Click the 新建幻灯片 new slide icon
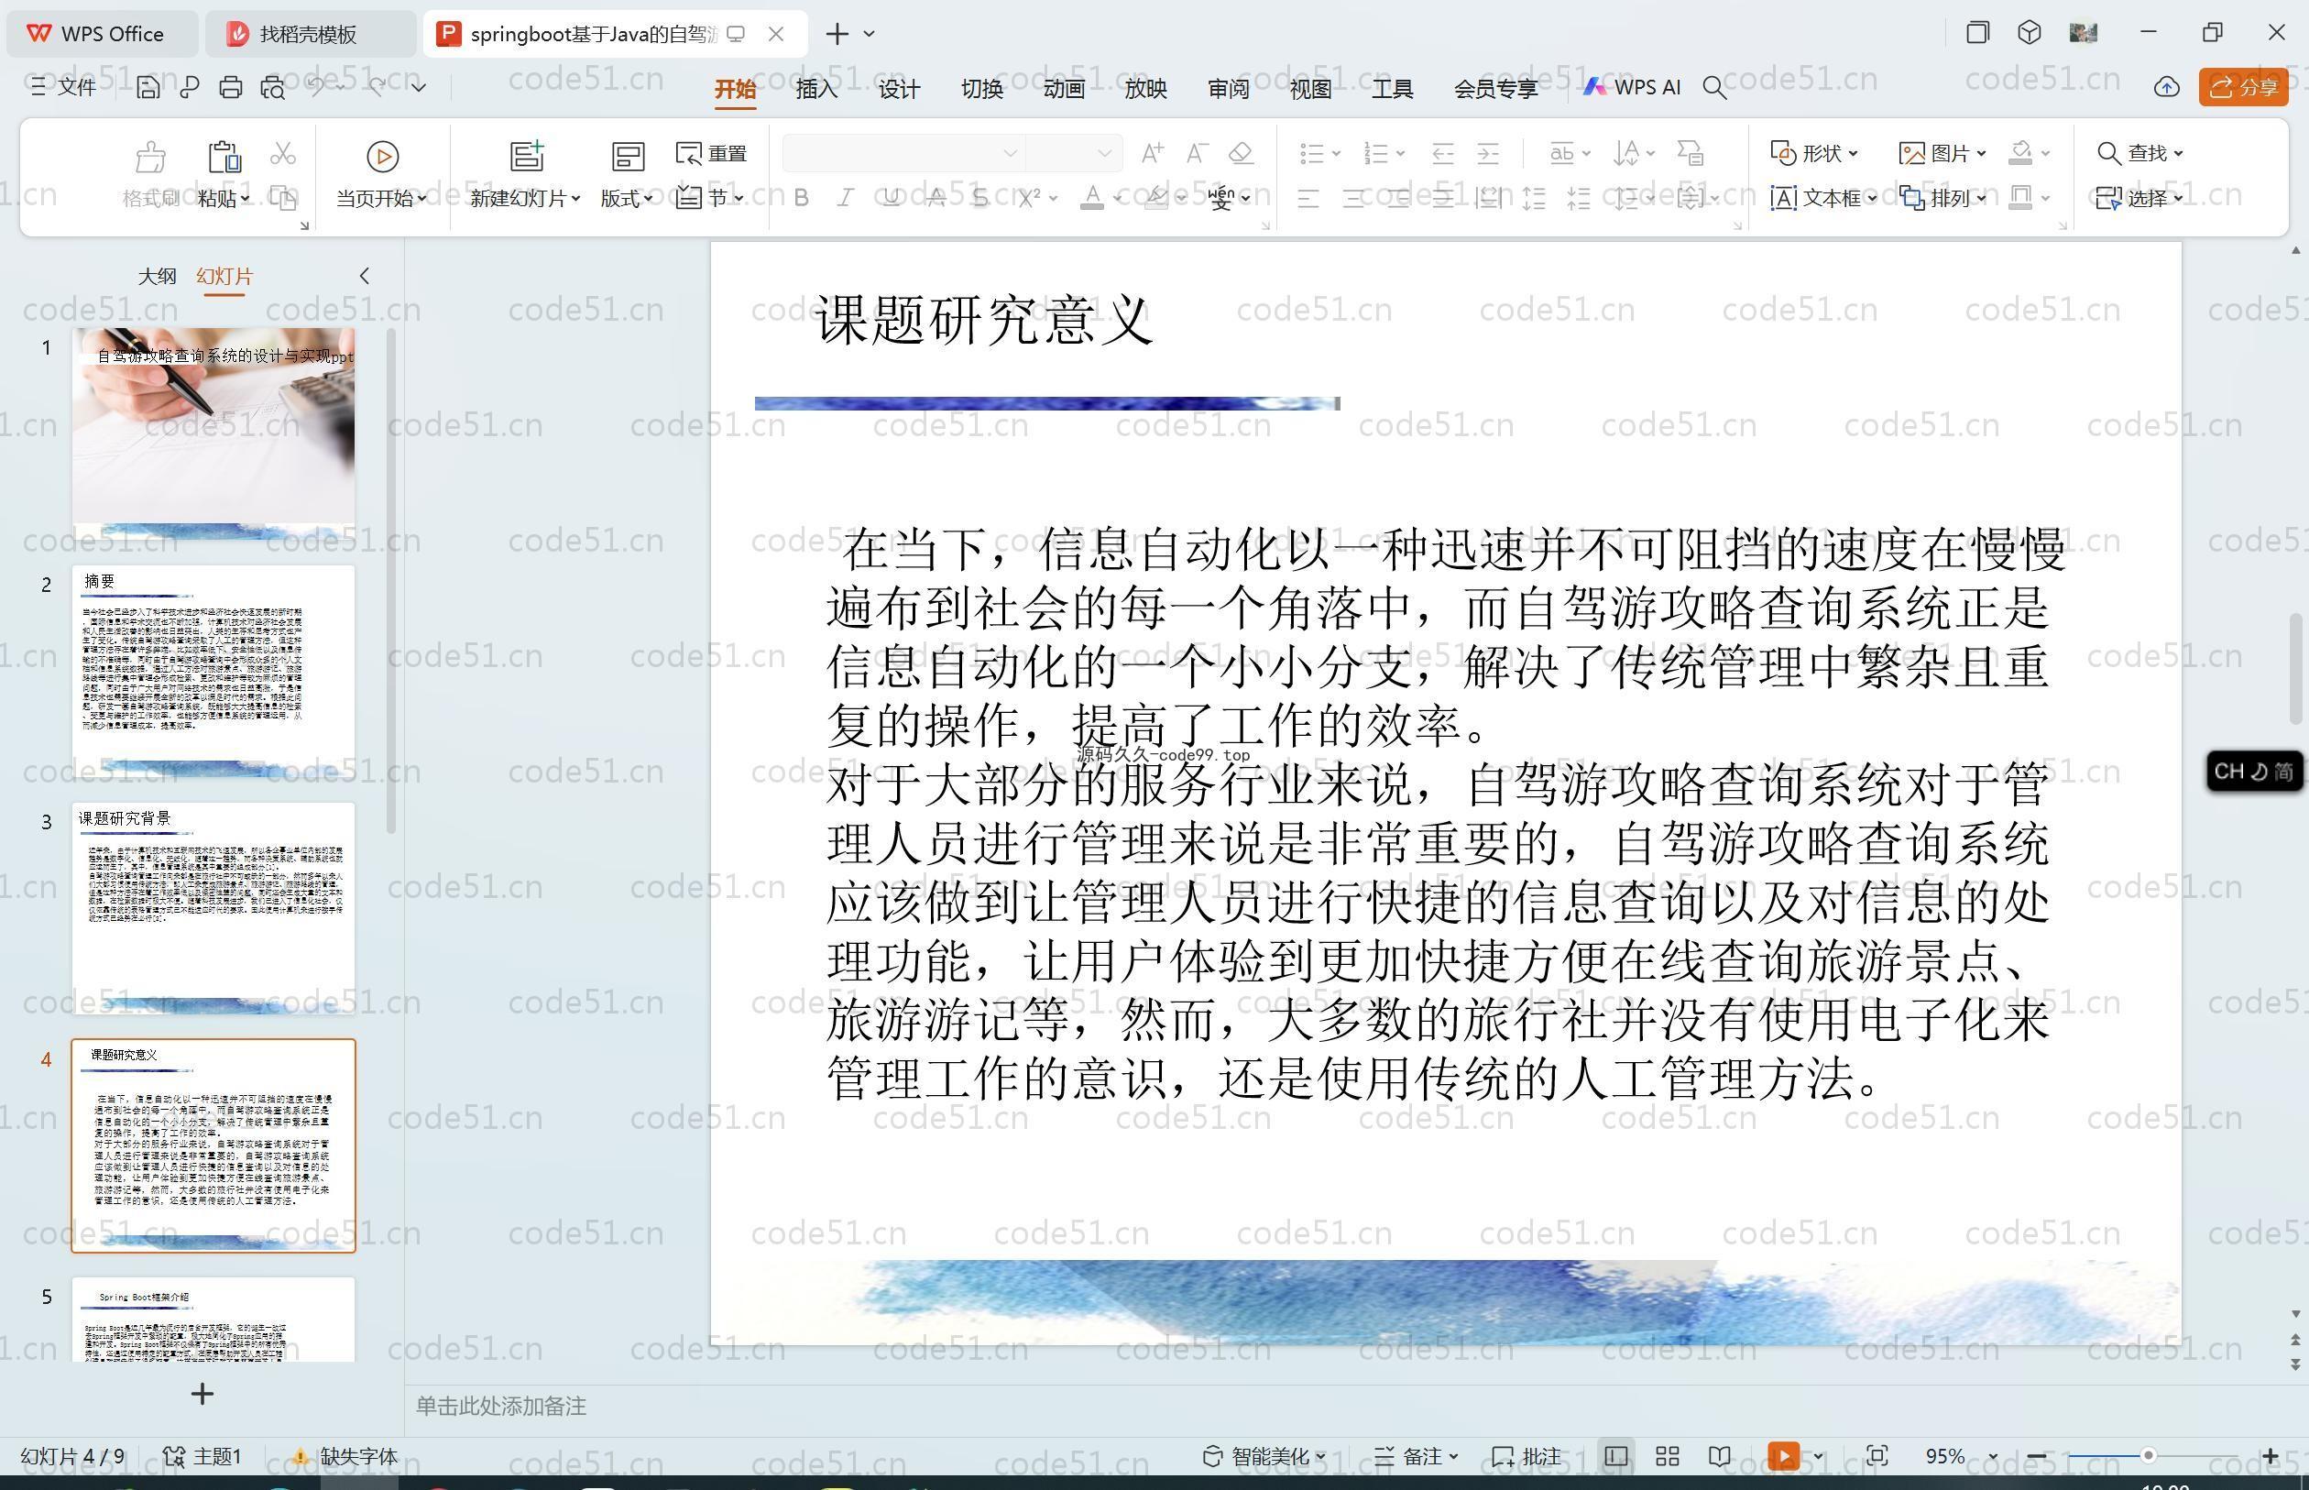 pos(527,156)
